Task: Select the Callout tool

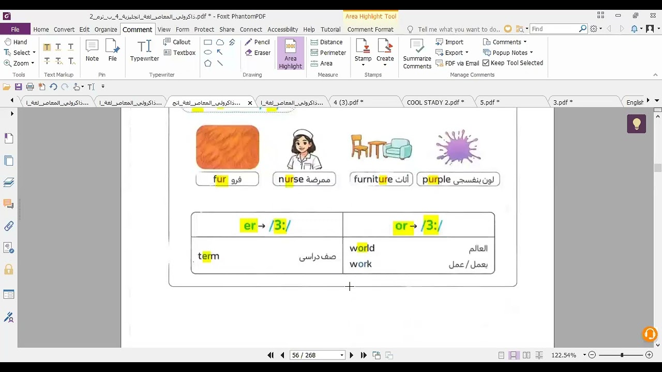Action: click(177, 42)
